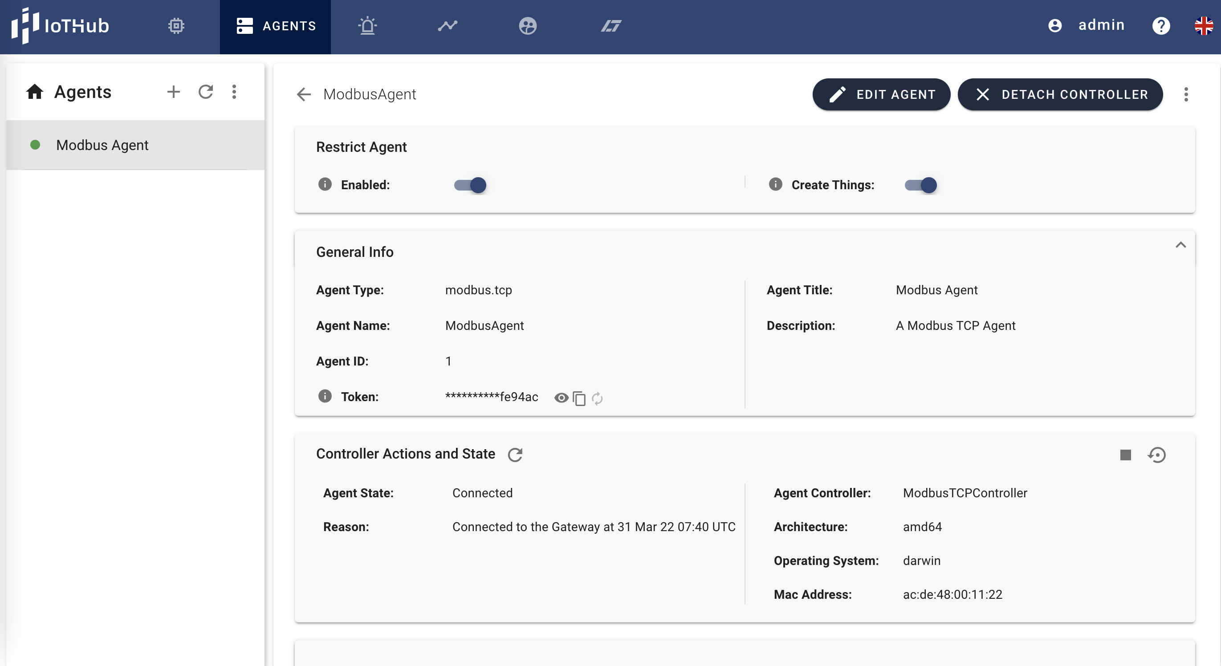
Task: Click the Agent ID value 1
Action: (448, 361)
